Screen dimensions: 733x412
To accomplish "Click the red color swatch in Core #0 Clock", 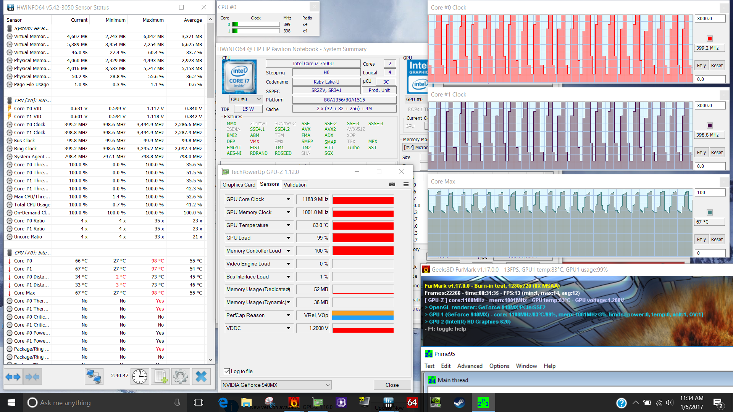I will pos(710,38).
